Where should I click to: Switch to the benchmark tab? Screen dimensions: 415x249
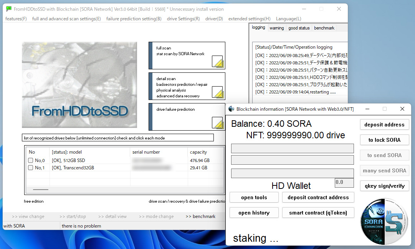pos(324,28)
